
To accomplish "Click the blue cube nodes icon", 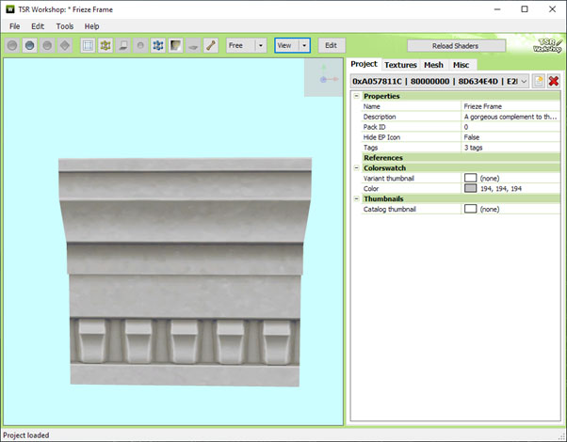I will tap(158, 45).
